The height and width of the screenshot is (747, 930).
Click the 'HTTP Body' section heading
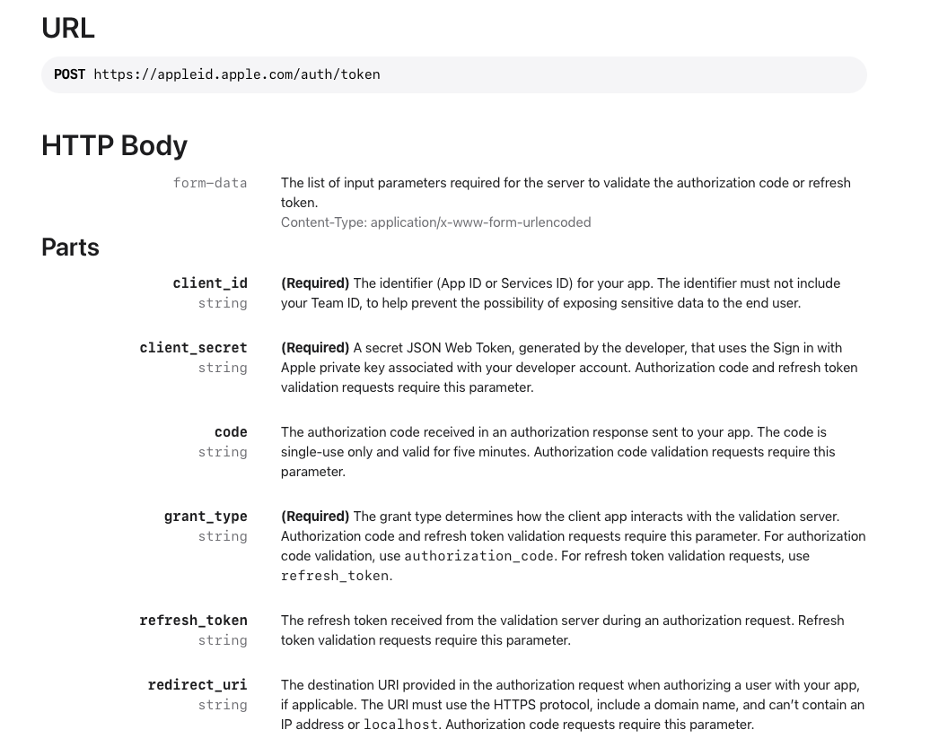click(115, 146)
